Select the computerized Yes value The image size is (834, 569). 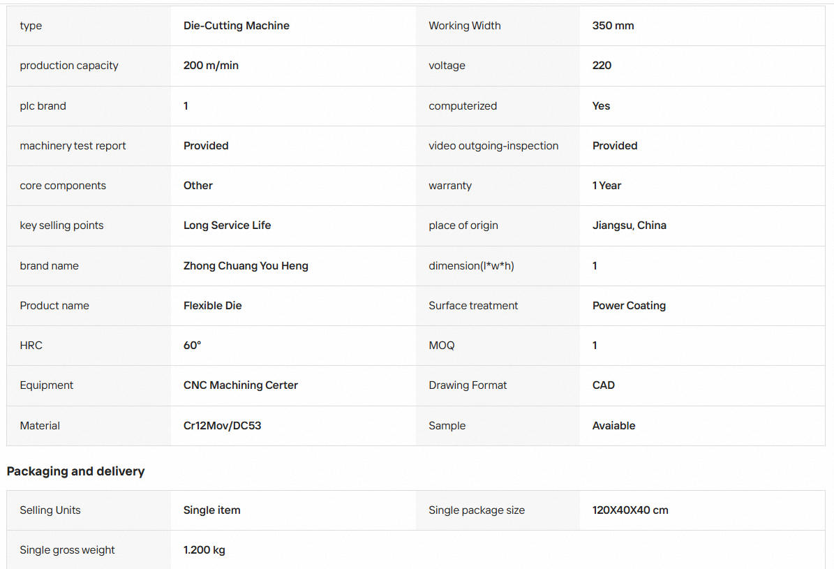pyautogui.click(x=601, y=106)
